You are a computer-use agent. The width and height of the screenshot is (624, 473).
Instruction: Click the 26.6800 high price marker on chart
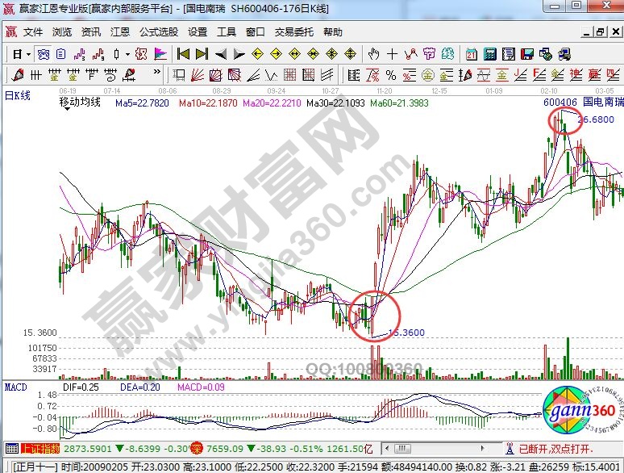coord(596,119)
